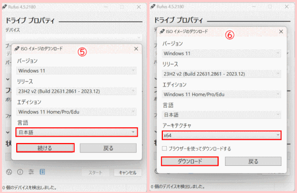Close the right ISO イメージのダウンロード dialog
Image resolution: width=297 pixels, height=193 pixels.
click(281, 32)
